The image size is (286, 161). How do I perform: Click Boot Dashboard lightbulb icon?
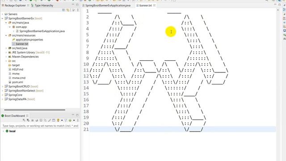point(58,120)
